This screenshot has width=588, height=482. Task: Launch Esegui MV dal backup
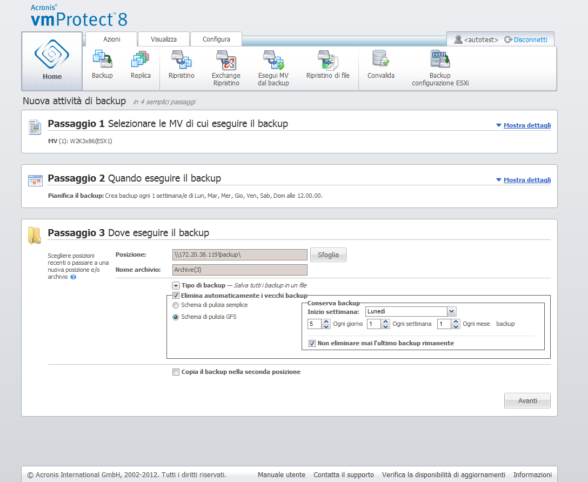click(273, 60)
